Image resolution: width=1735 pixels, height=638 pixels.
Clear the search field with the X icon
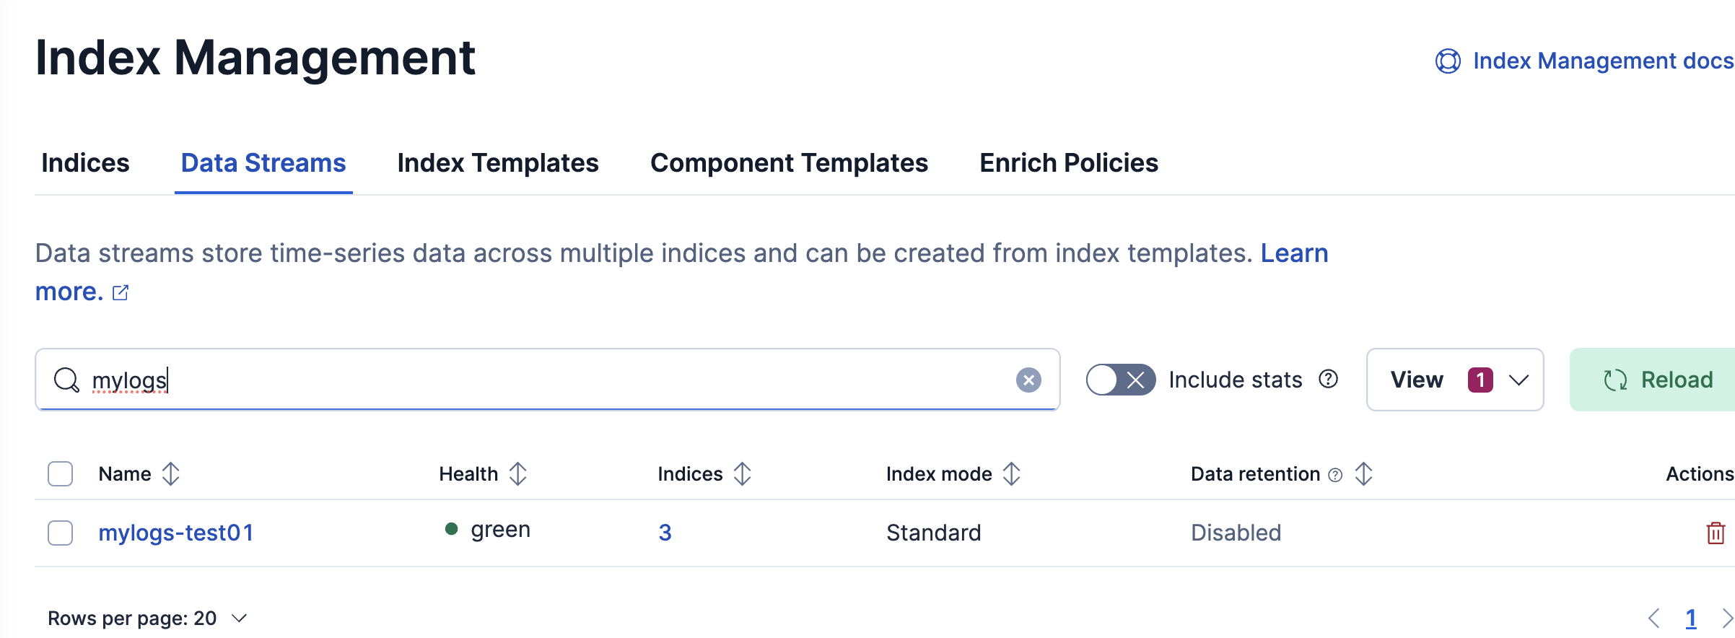(1028, 380)
